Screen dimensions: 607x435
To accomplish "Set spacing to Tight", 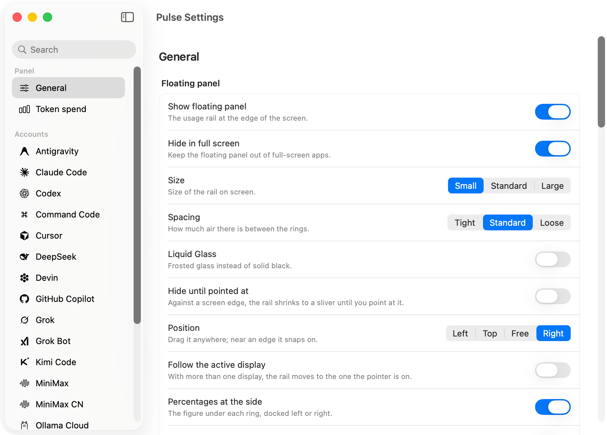I will pos(465,222).
